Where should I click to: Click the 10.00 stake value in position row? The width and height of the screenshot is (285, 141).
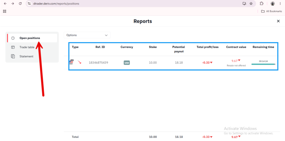[x=153, y=63]
